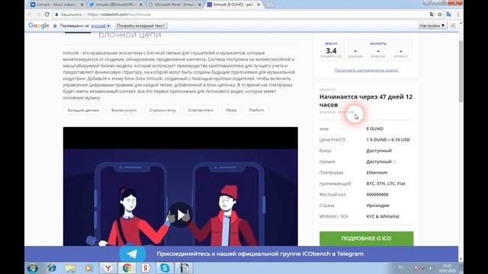
Task: Click Показать исходный текст button
Action: 141,26
